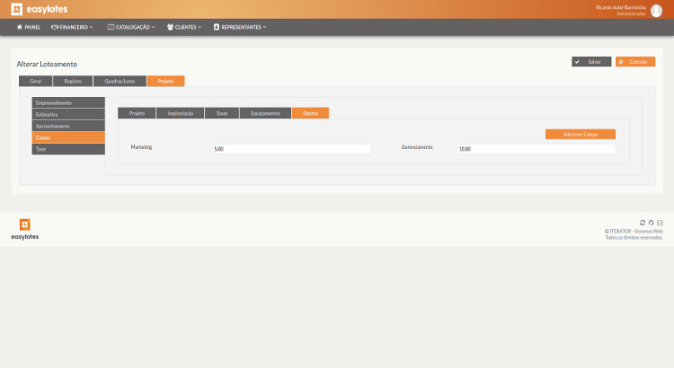674x368 pixels.
Task: Click the Gerenciamento label
Action: coord(417,147)
